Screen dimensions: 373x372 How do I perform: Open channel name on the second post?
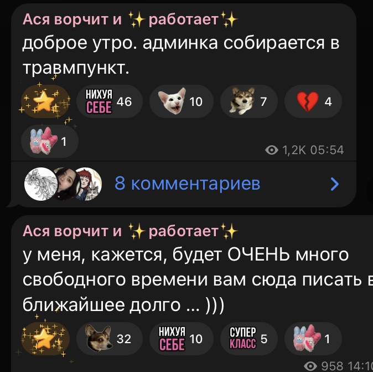click(x=130, y=231)
